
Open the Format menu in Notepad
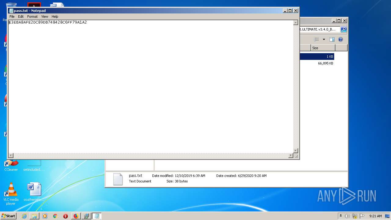(x=32, y=16)
